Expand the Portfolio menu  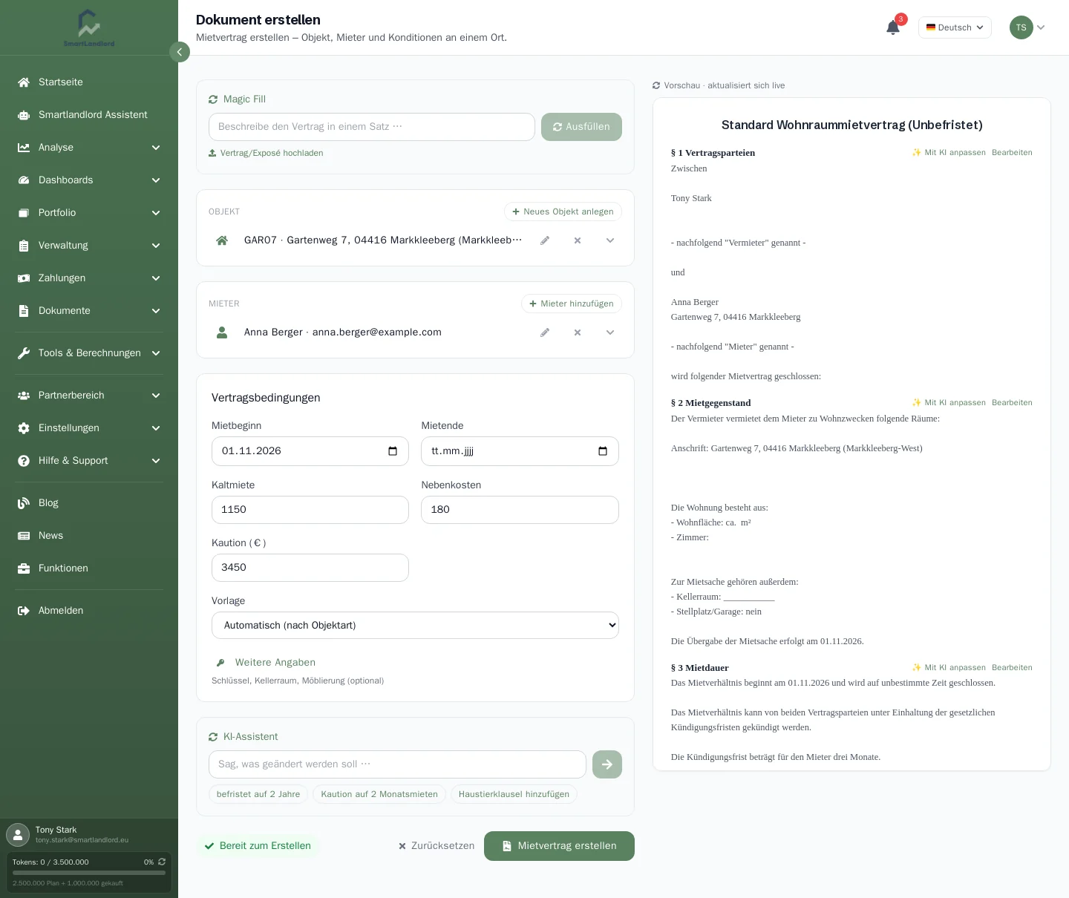[89, 213]
